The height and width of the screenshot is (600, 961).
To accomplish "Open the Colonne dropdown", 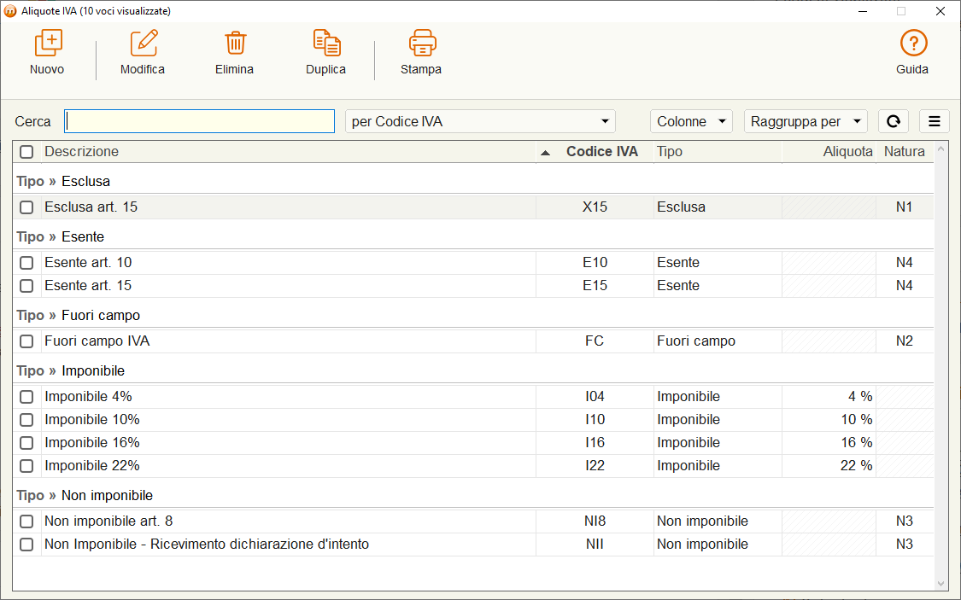I will (691, 121).
